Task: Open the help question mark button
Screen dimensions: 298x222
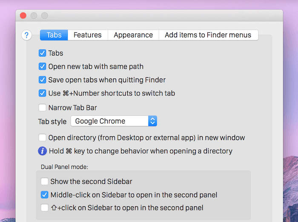Action: point(26,35)
